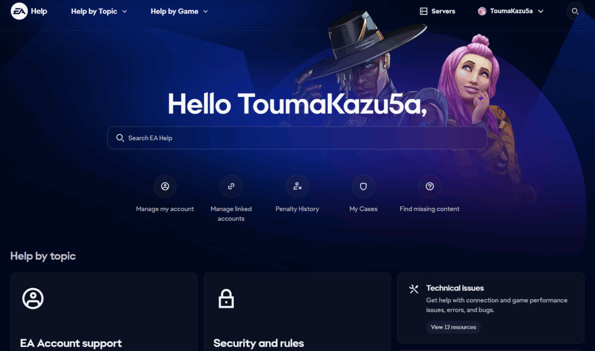Click the top-right search magnifier icon
The height and width of the screenshot is (351, 595).
575,12
